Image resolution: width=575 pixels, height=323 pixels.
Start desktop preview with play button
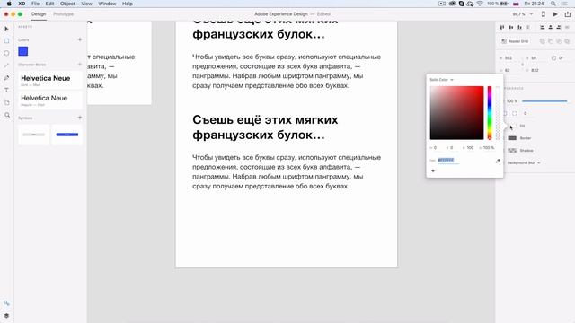pyautogui.click(x=555, y=14)
